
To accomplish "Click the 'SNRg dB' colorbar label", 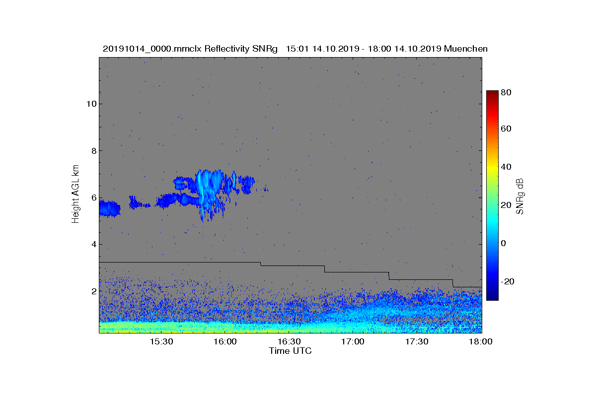I will coord(520,197).
